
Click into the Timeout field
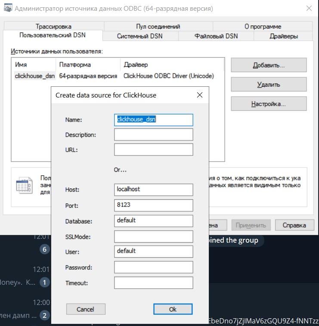(x=154, y=283)
